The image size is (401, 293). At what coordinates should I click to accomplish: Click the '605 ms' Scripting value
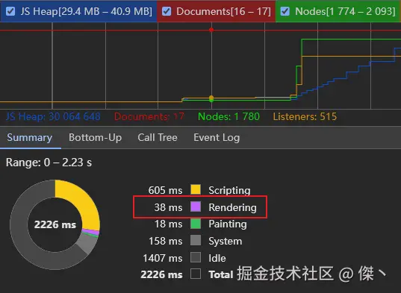(165, 190)
